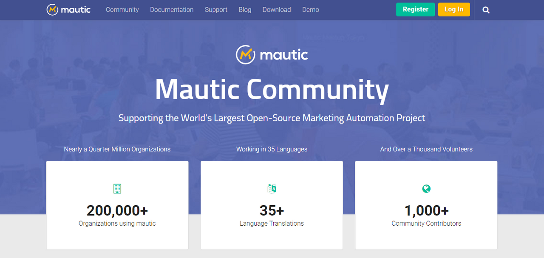544x258 pixels.
Task: Open the Documentation menu item
Action: click(x=172, y=9)
